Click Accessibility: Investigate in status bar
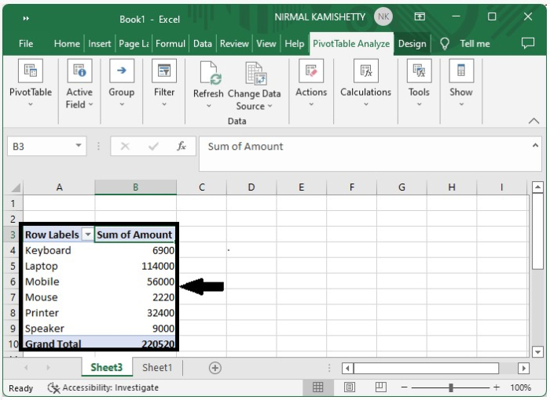This screenshot has width=550, height=400. (103, 387)
